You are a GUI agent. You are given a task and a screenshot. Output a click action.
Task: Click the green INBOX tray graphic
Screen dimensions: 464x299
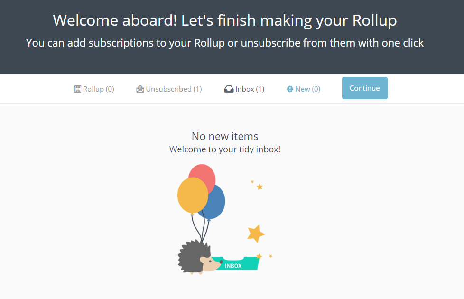[236, 263]
